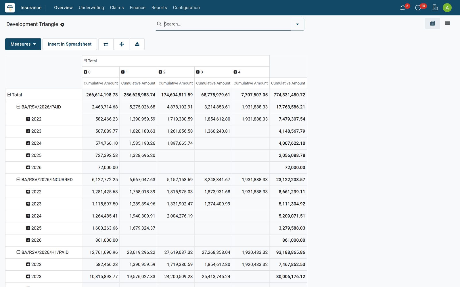
Task: Expand 2026 under BA/RSV/2026/INCURRED
Action: tap(28, 240)
